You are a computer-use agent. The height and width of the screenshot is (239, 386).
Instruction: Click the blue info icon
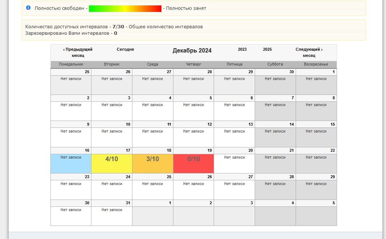(x=28, y=8)
